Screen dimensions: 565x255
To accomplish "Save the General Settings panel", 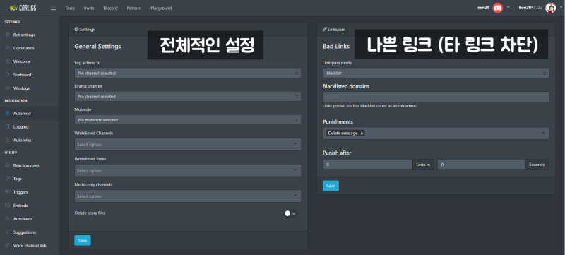I will click(x=83, y=240).
